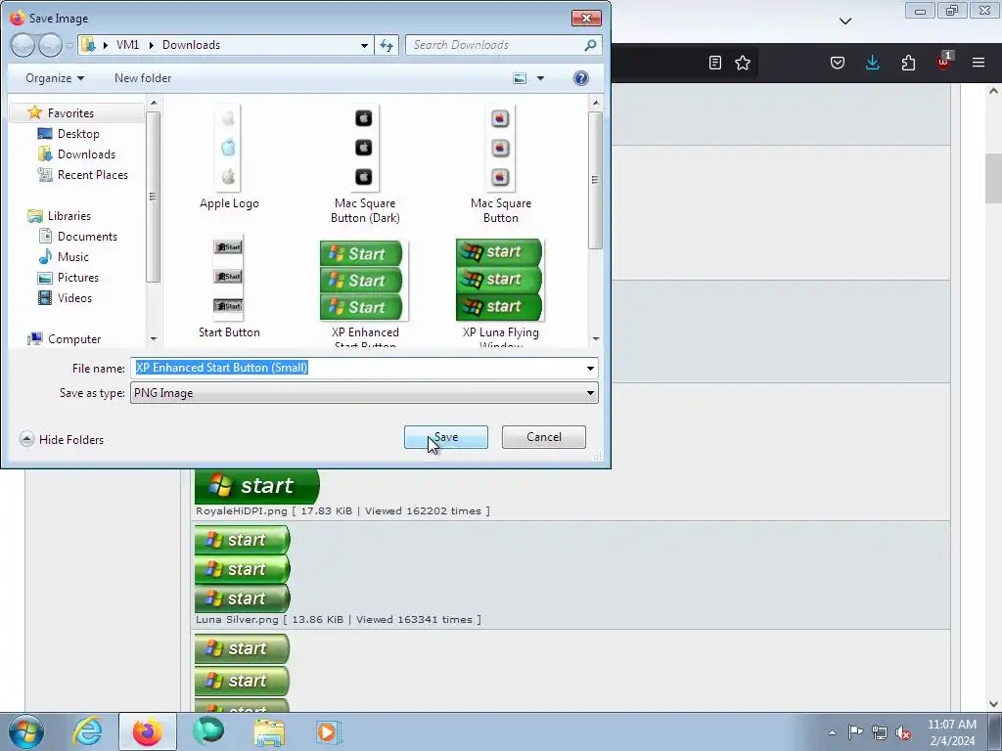The width and height of the screenshot is (1002, 751).
Task: Click Downloads in the address breadcrumb
Action: [x=191, y=45]
